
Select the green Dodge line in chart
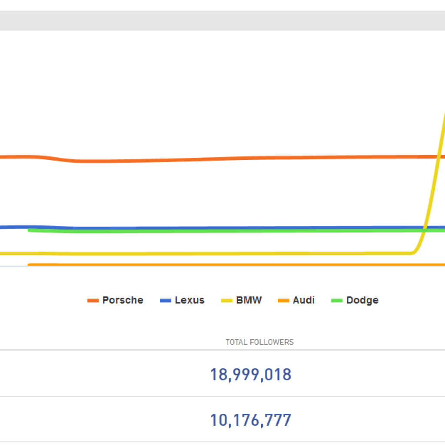174,231
